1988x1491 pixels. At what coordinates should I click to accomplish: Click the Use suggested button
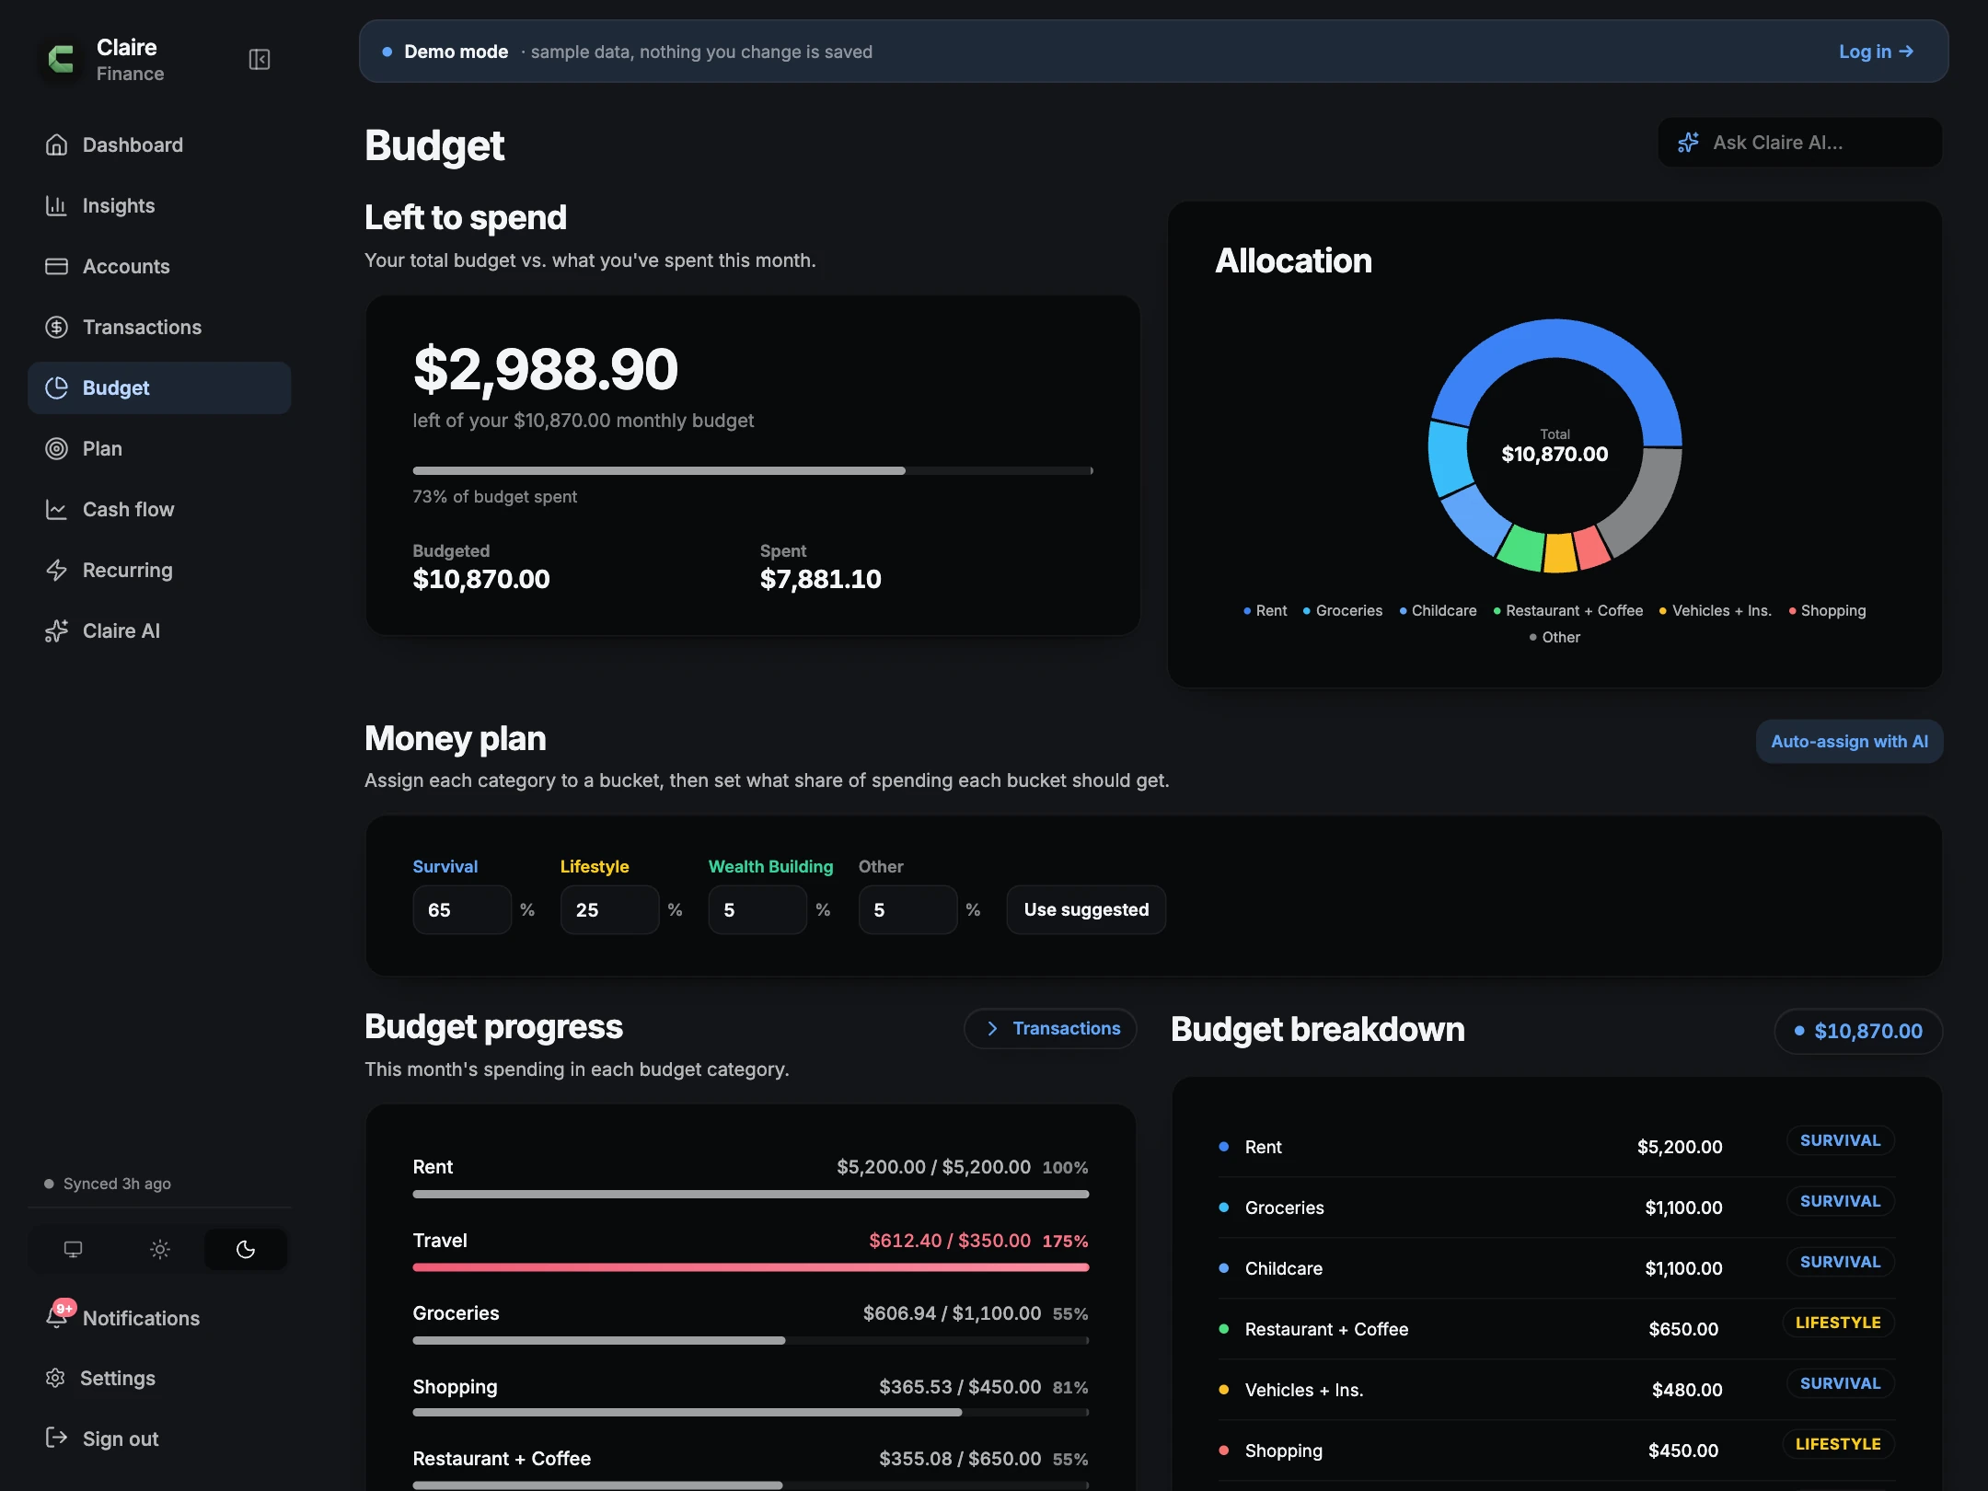click(1086, 909)
